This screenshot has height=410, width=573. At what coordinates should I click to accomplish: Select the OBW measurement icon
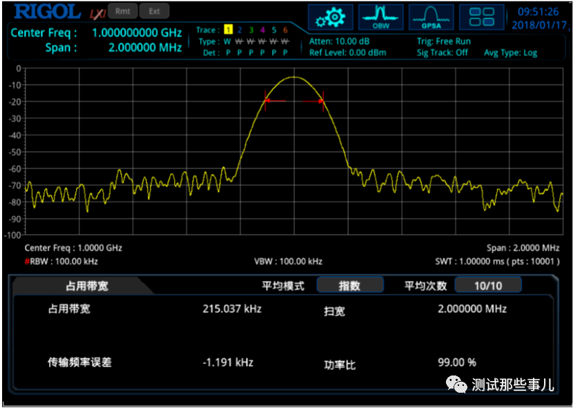click(380, 17)
